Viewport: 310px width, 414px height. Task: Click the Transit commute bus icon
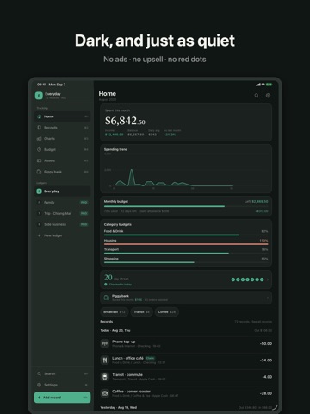105,377
